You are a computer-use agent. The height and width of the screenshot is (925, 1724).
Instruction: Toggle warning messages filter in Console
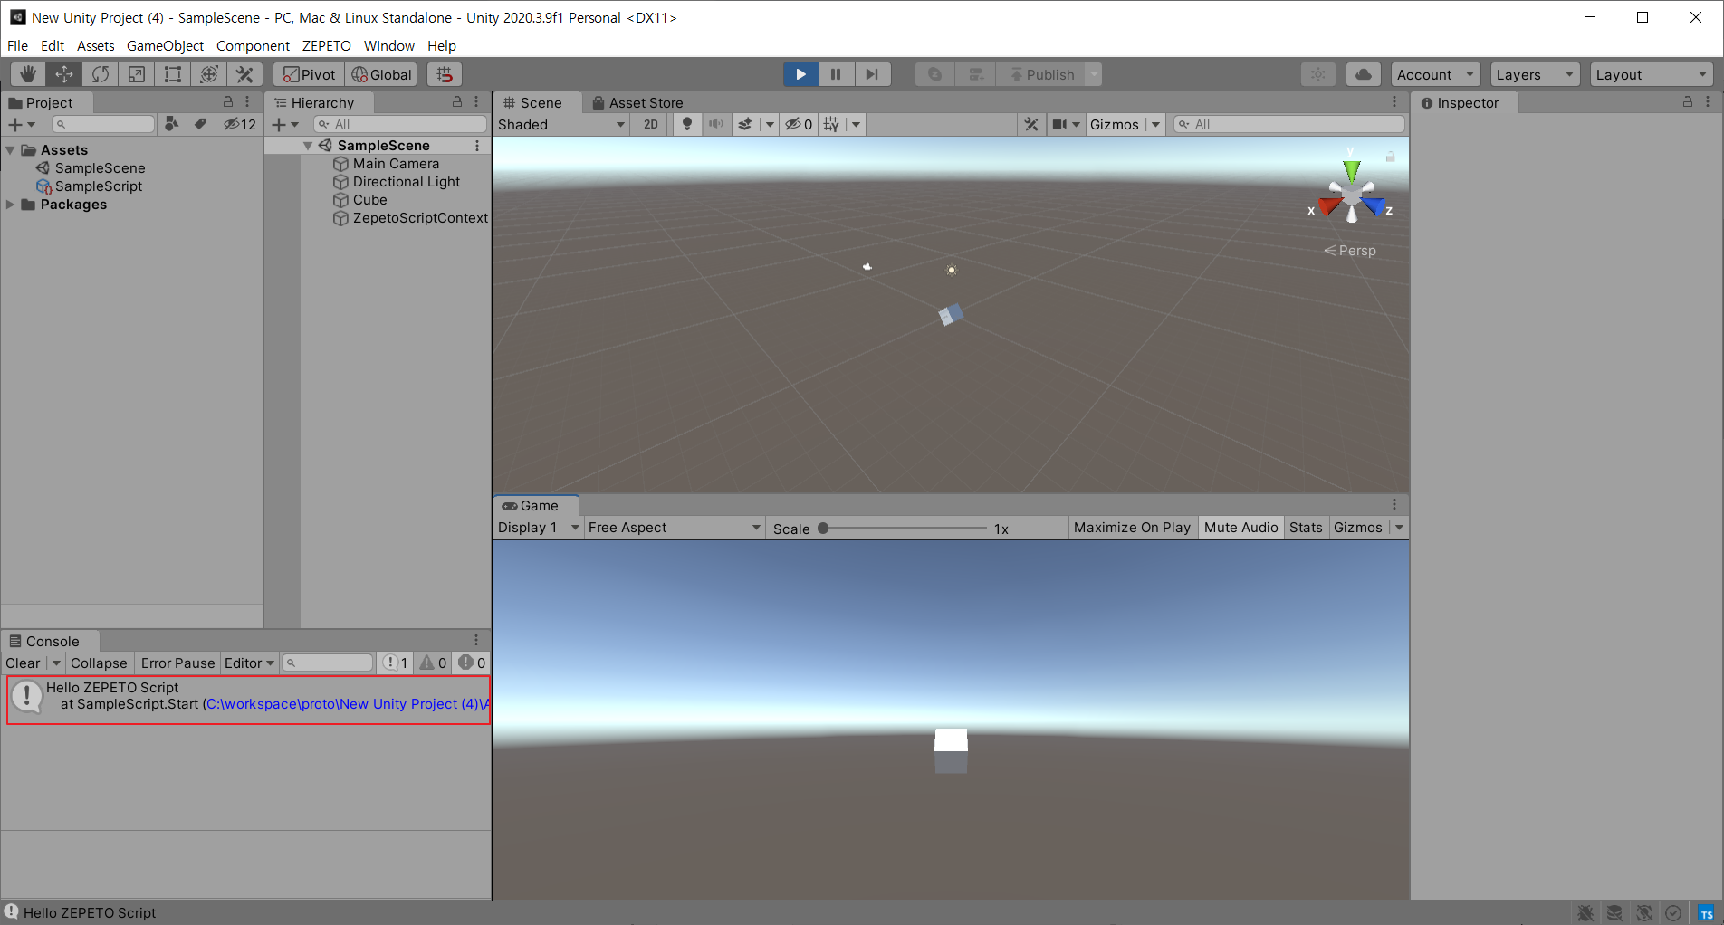(x=434, y=663)
